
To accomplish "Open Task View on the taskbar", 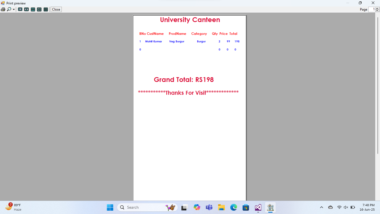I will [184, 207].
